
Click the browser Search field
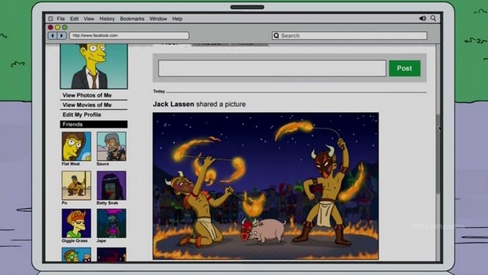click(x=349, y=36)
